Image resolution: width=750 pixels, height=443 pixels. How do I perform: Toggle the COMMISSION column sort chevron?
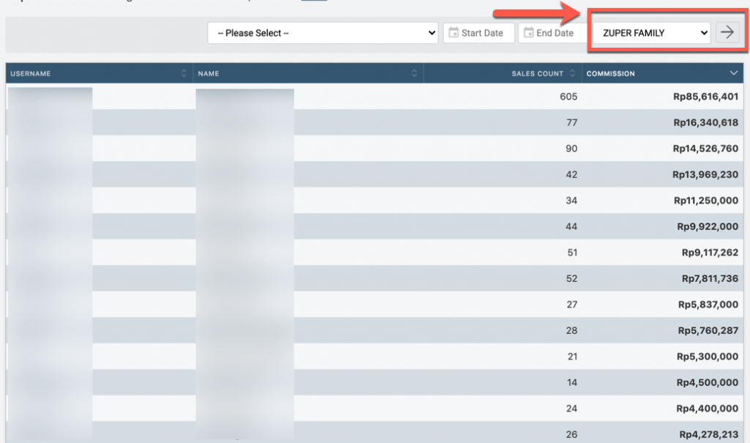734,73
